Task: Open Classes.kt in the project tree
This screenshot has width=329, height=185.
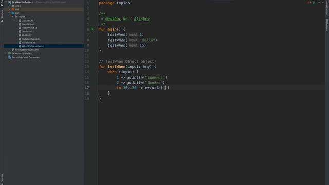Action: pyautogui.click(x=27, y=21)
